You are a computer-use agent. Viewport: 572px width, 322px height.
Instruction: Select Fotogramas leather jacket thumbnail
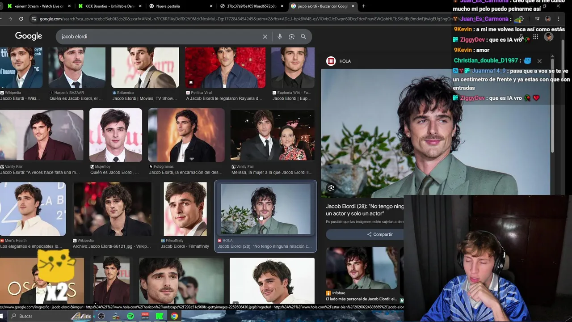pyautogui.click(x=186, y=135)
